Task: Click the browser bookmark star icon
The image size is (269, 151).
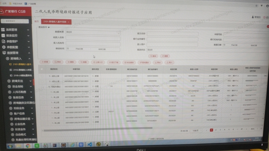Action: (256, 6)
